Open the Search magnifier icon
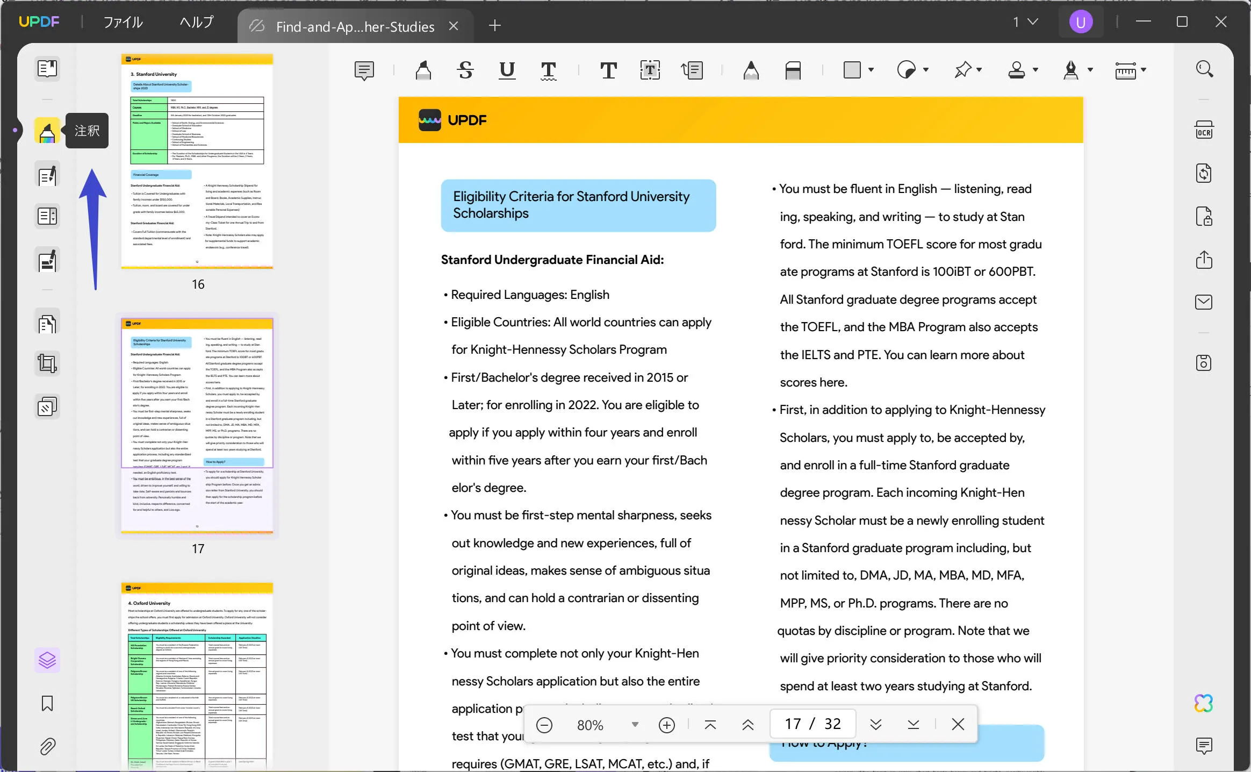 pyautogui.click(x=1204, y=69)
